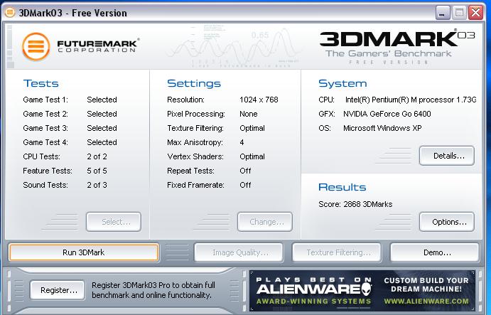491x315 pixels.
Task: Open the Texture Filtering... tool
Action: [x=337, y=252]
